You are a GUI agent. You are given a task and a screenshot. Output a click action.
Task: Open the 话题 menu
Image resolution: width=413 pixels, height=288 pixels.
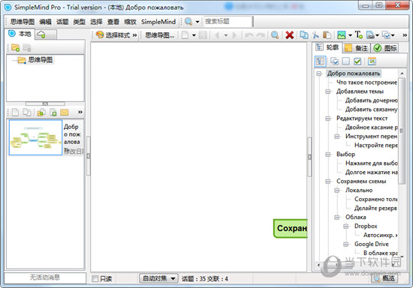point(62,22)
